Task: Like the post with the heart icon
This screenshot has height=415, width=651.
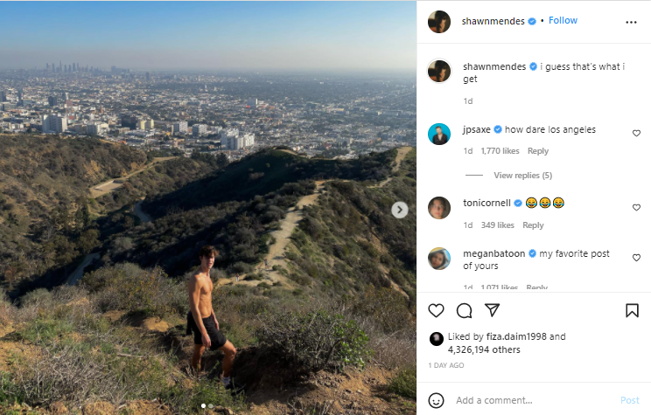Action: pyautogui.click(x=437, y=310)
